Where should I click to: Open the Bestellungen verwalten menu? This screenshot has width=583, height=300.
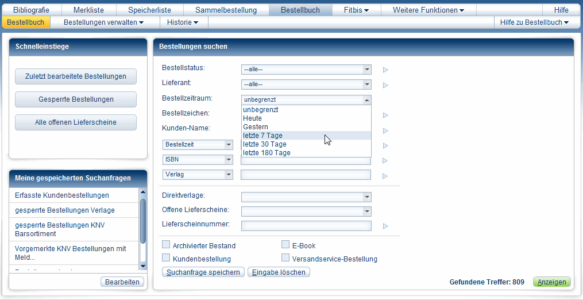coord(103,22)
